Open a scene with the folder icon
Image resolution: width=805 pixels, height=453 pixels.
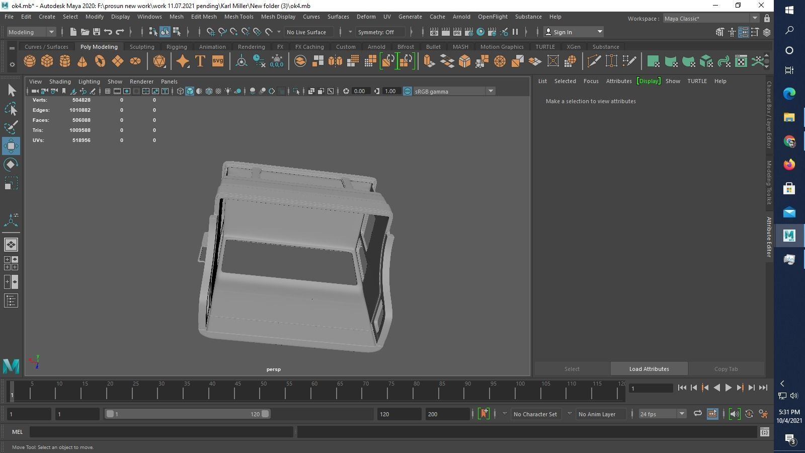tap(85, 32)
